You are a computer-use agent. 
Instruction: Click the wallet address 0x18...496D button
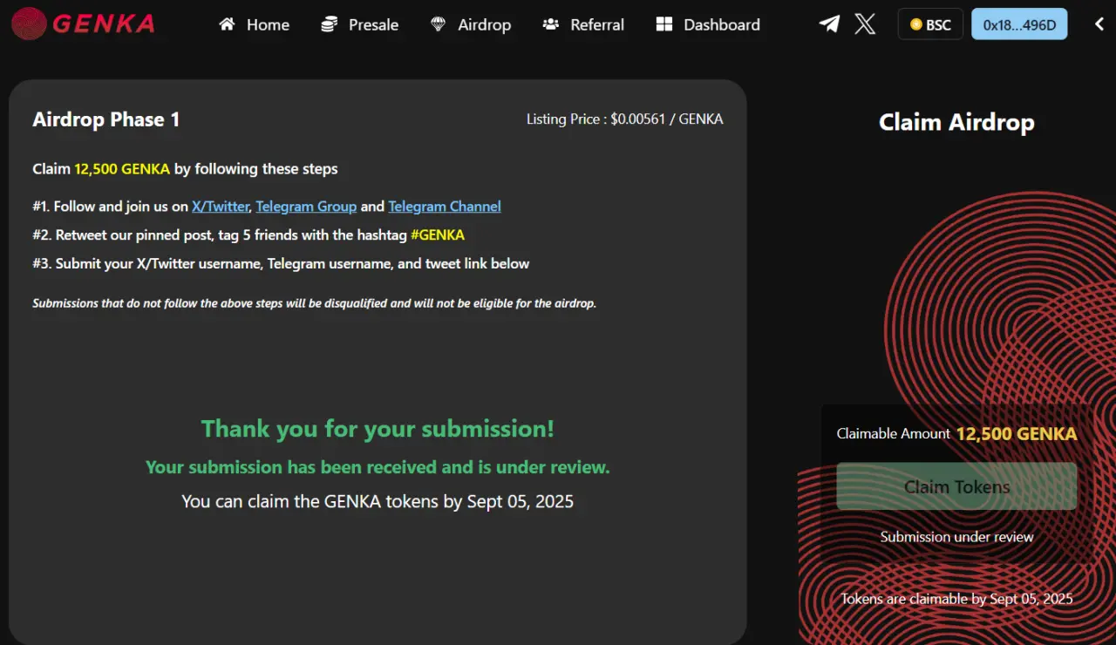(x=1019, y=24)
